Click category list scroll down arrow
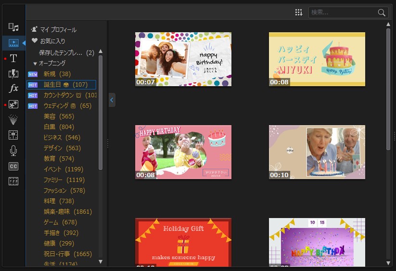 (101, 262)
